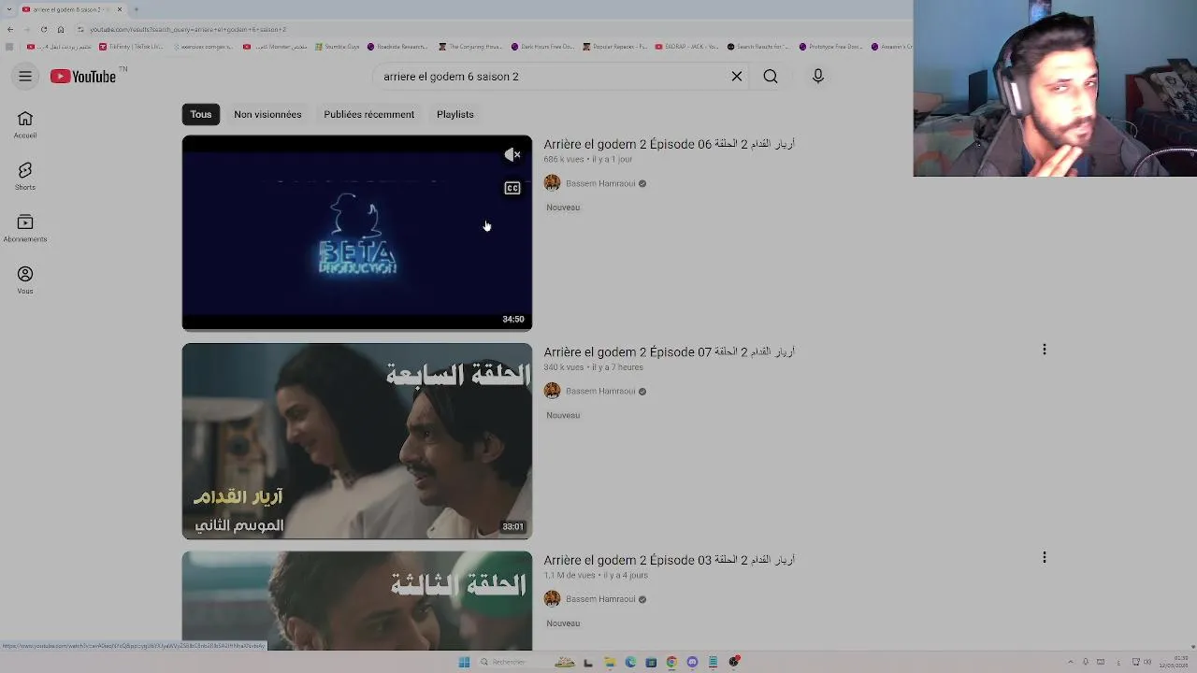Open Bassem Hamraoui avatar under Épisode 06

(x=552, y=183)
